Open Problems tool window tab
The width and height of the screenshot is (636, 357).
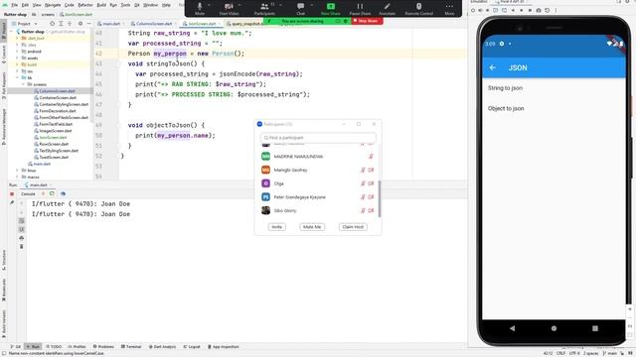tap(103, 347)
